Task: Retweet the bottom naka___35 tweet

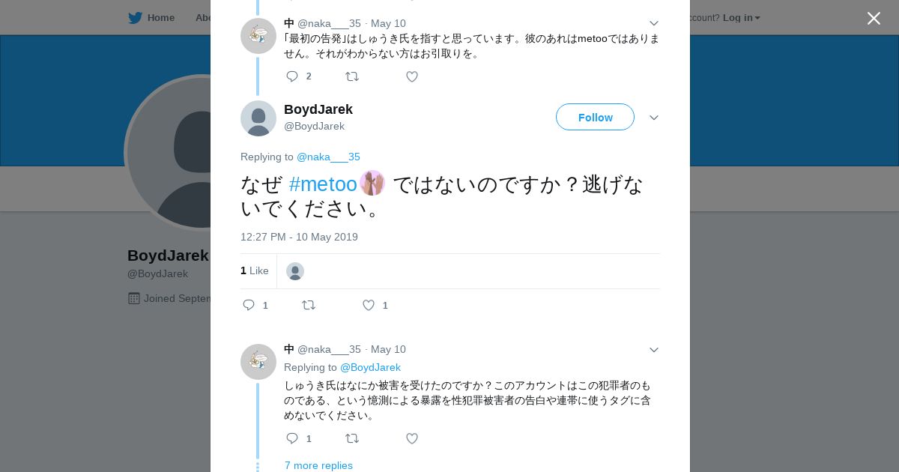Action: tap(351, 438)
